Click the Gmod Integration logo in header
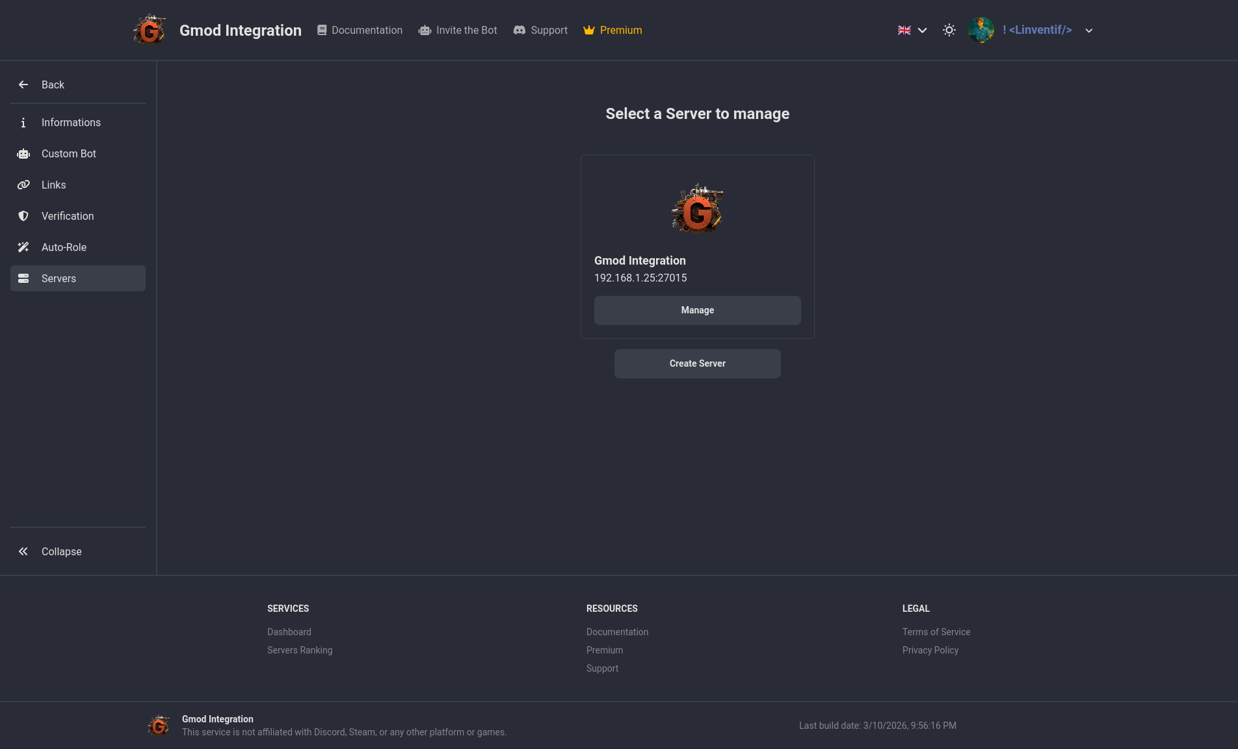The image size is (1238, 749). pyautogui.click(x=150, y=30)
